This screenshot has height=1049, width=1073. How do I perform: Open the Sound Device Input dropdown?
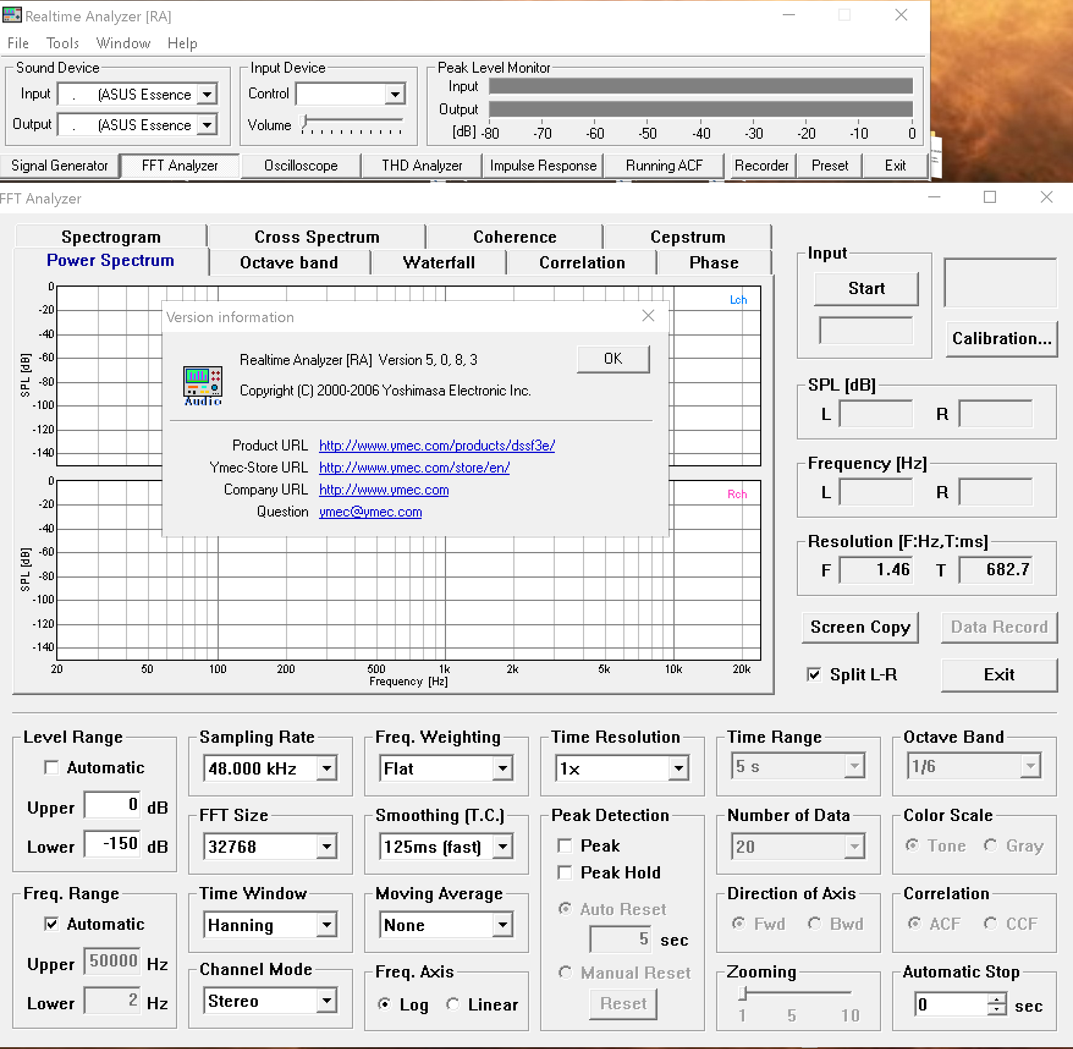click(208, 94)
